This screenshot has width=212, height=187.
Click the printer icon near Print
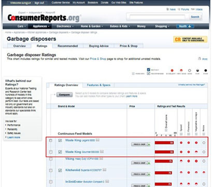pos(200,58)
